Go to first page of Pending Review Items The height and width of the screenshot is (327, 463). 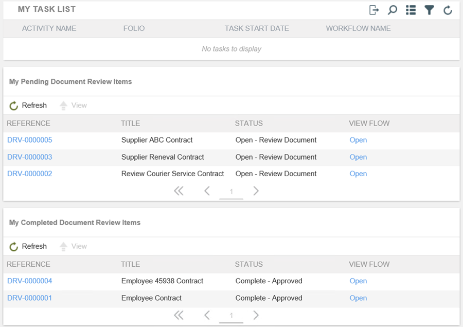179,191
